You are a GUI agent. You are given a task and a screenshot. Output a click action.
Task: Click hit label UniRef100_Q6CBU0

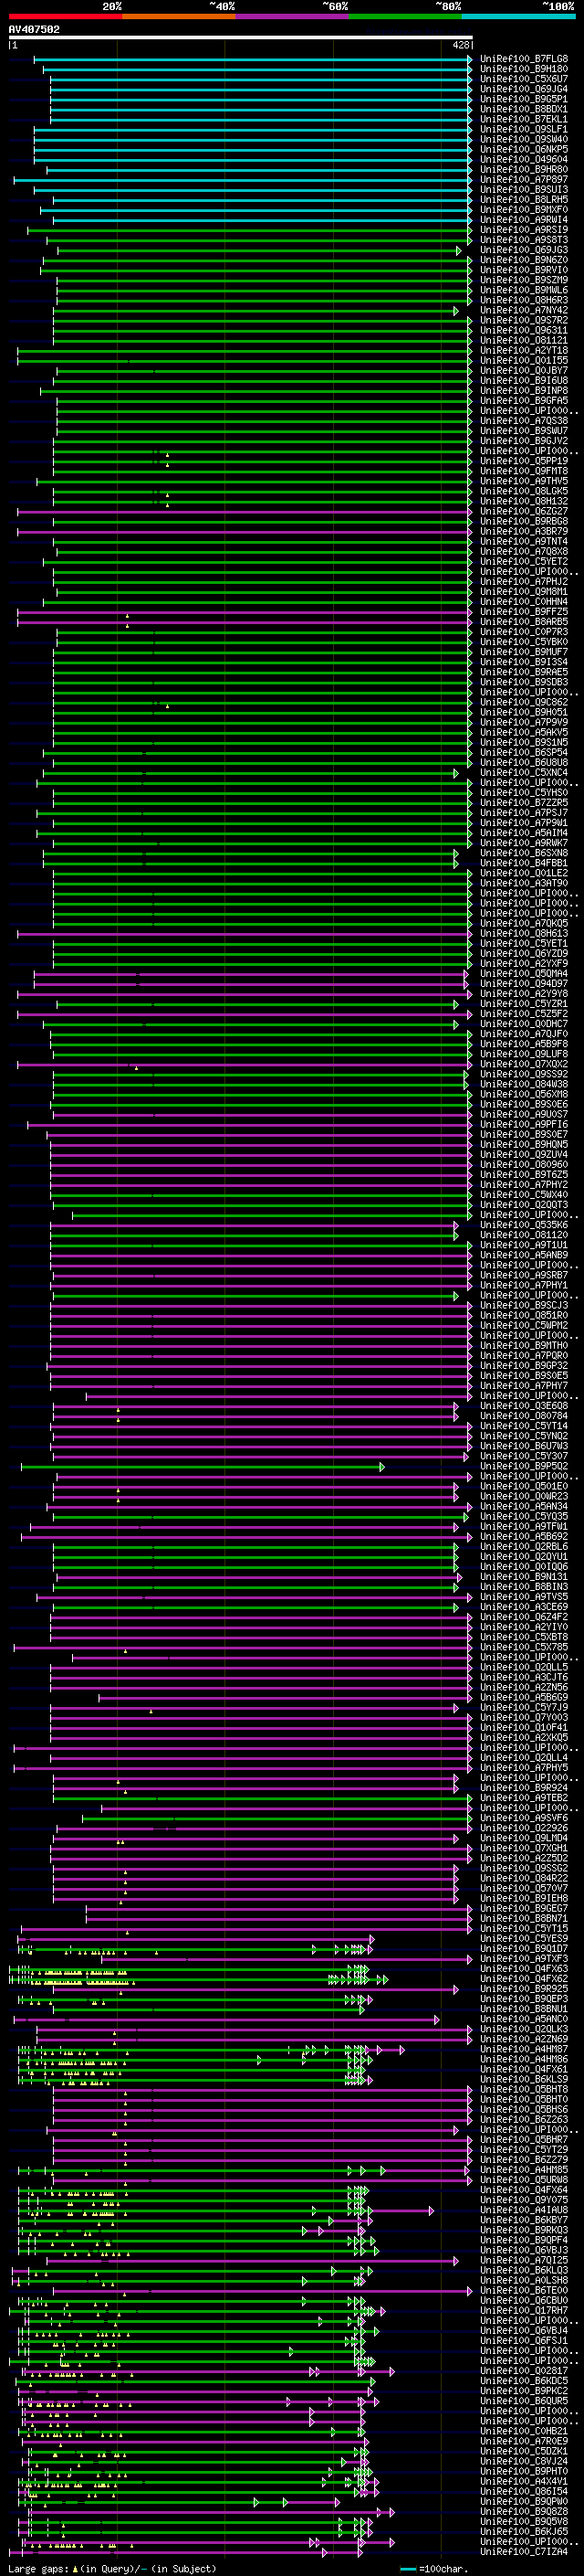523,2300
